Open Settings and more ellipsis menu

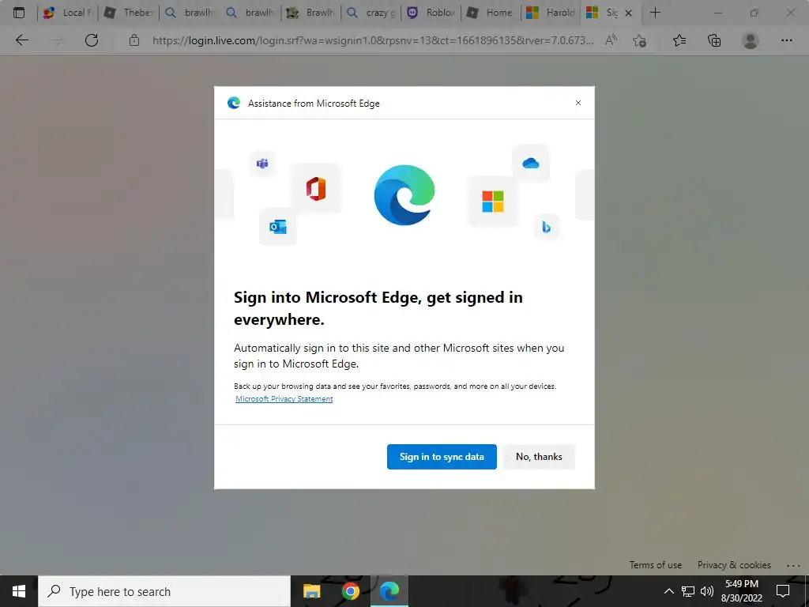[x=786, y=40]
